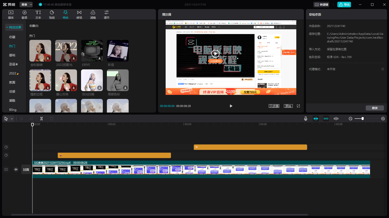389x218 pixels.
Task: Click the lower effect track's clock icon
Action: pos(6,155)
